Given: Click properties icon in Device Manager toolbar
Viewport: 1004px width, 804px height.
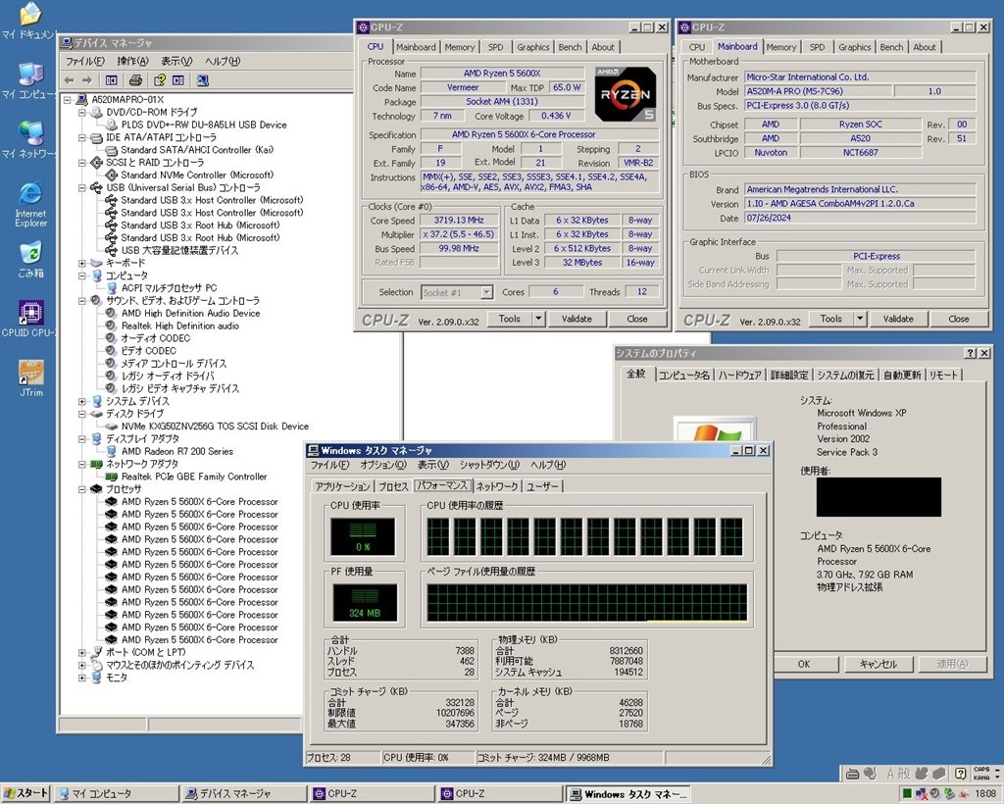Looking at the screenshot, I should 160,80.
